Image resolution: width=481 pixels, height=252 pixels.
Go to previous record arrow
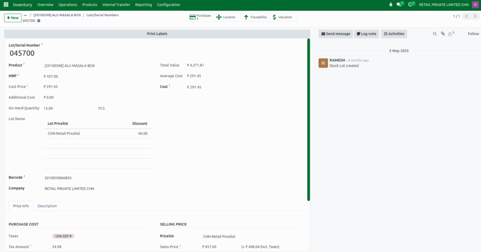(466, 16)
